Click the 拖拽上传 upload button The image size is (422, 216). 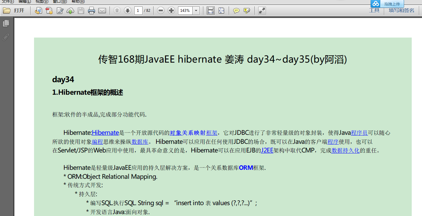[392, 4]
